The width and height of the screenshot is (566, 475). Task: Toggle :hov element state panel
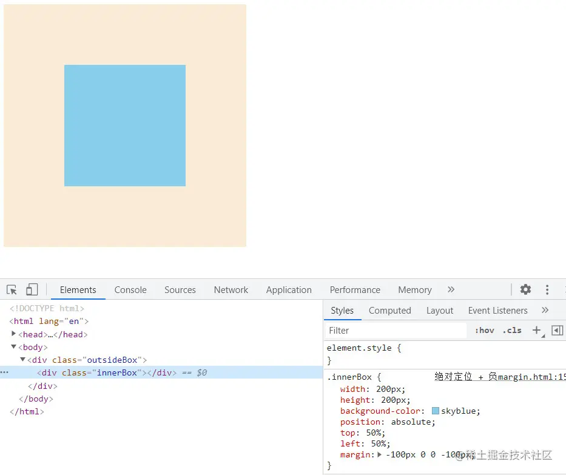[x=485, y=330]
